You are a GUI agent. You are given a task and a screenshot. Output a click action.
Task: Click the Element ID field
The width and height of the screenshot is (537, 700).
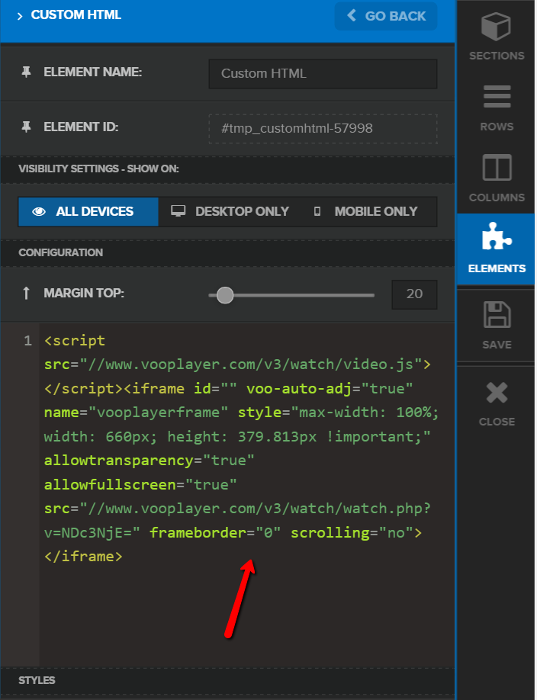[323, 129]
